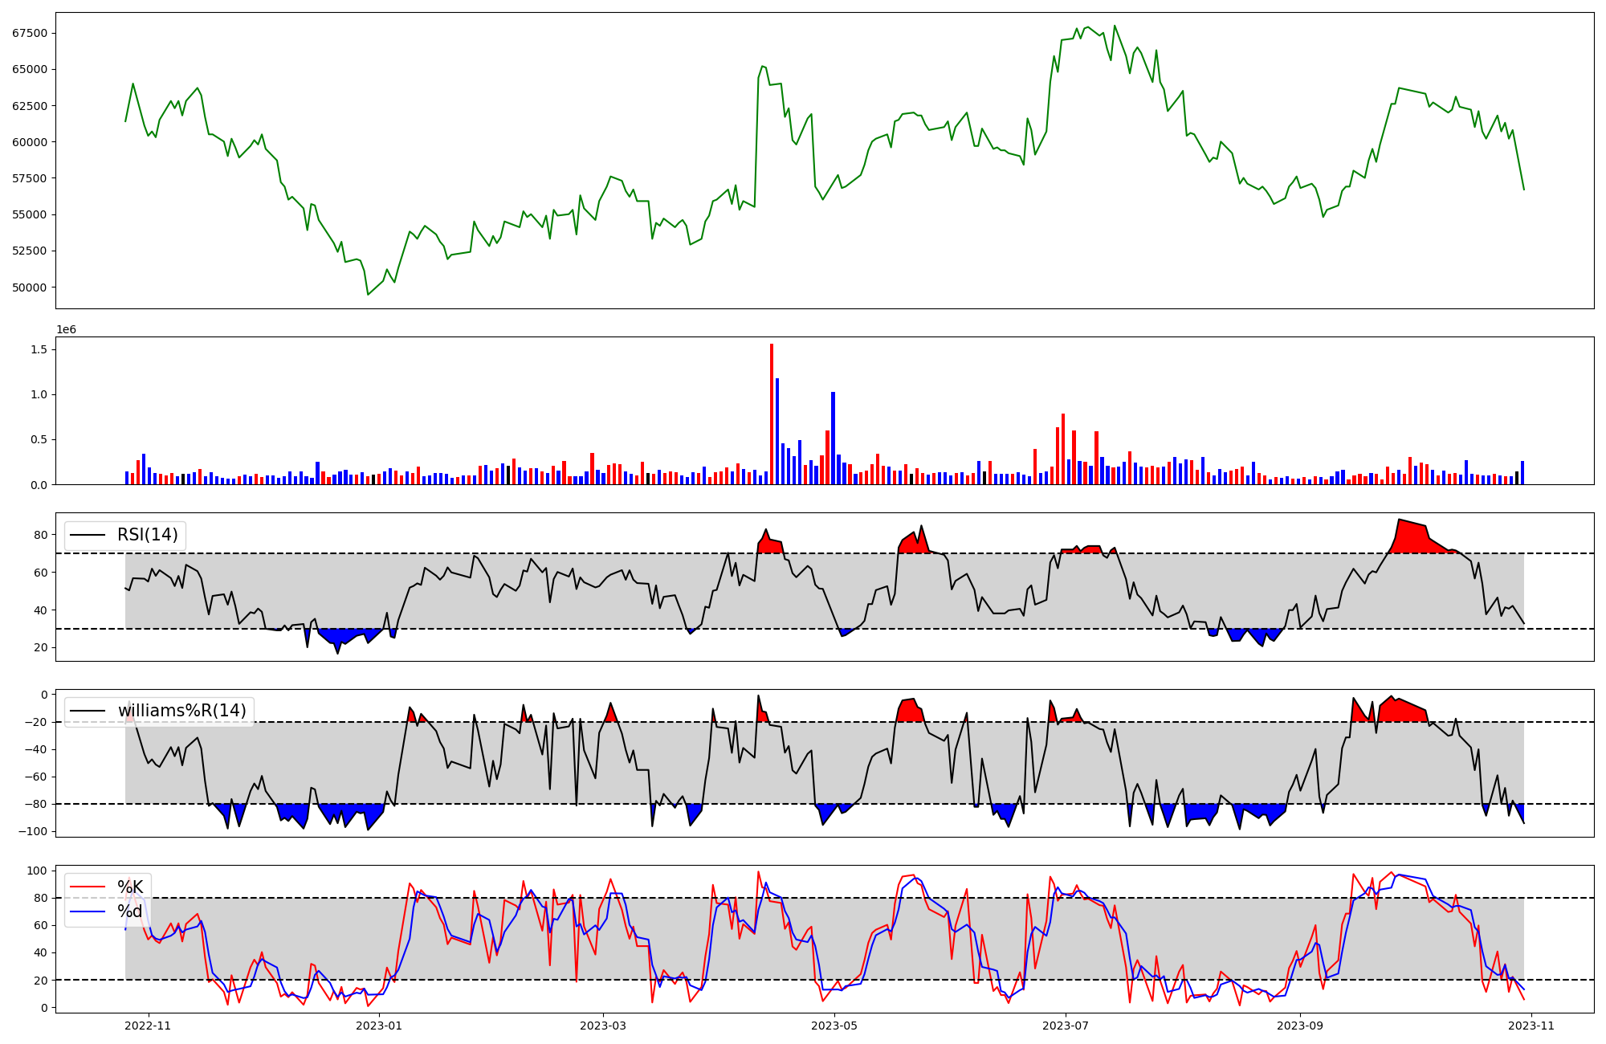Image resolution: width=1606 pixels, height=1044 pixels.
Task: Click the williams%R(14) legend label
Action: (x=182, y=711)
